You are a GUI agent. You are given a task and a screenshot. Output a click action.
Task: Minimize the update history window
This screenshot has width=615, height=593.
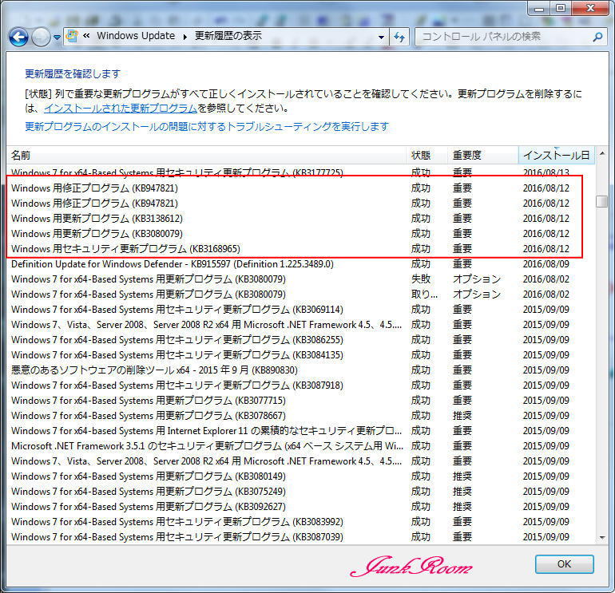click(539, 8)
